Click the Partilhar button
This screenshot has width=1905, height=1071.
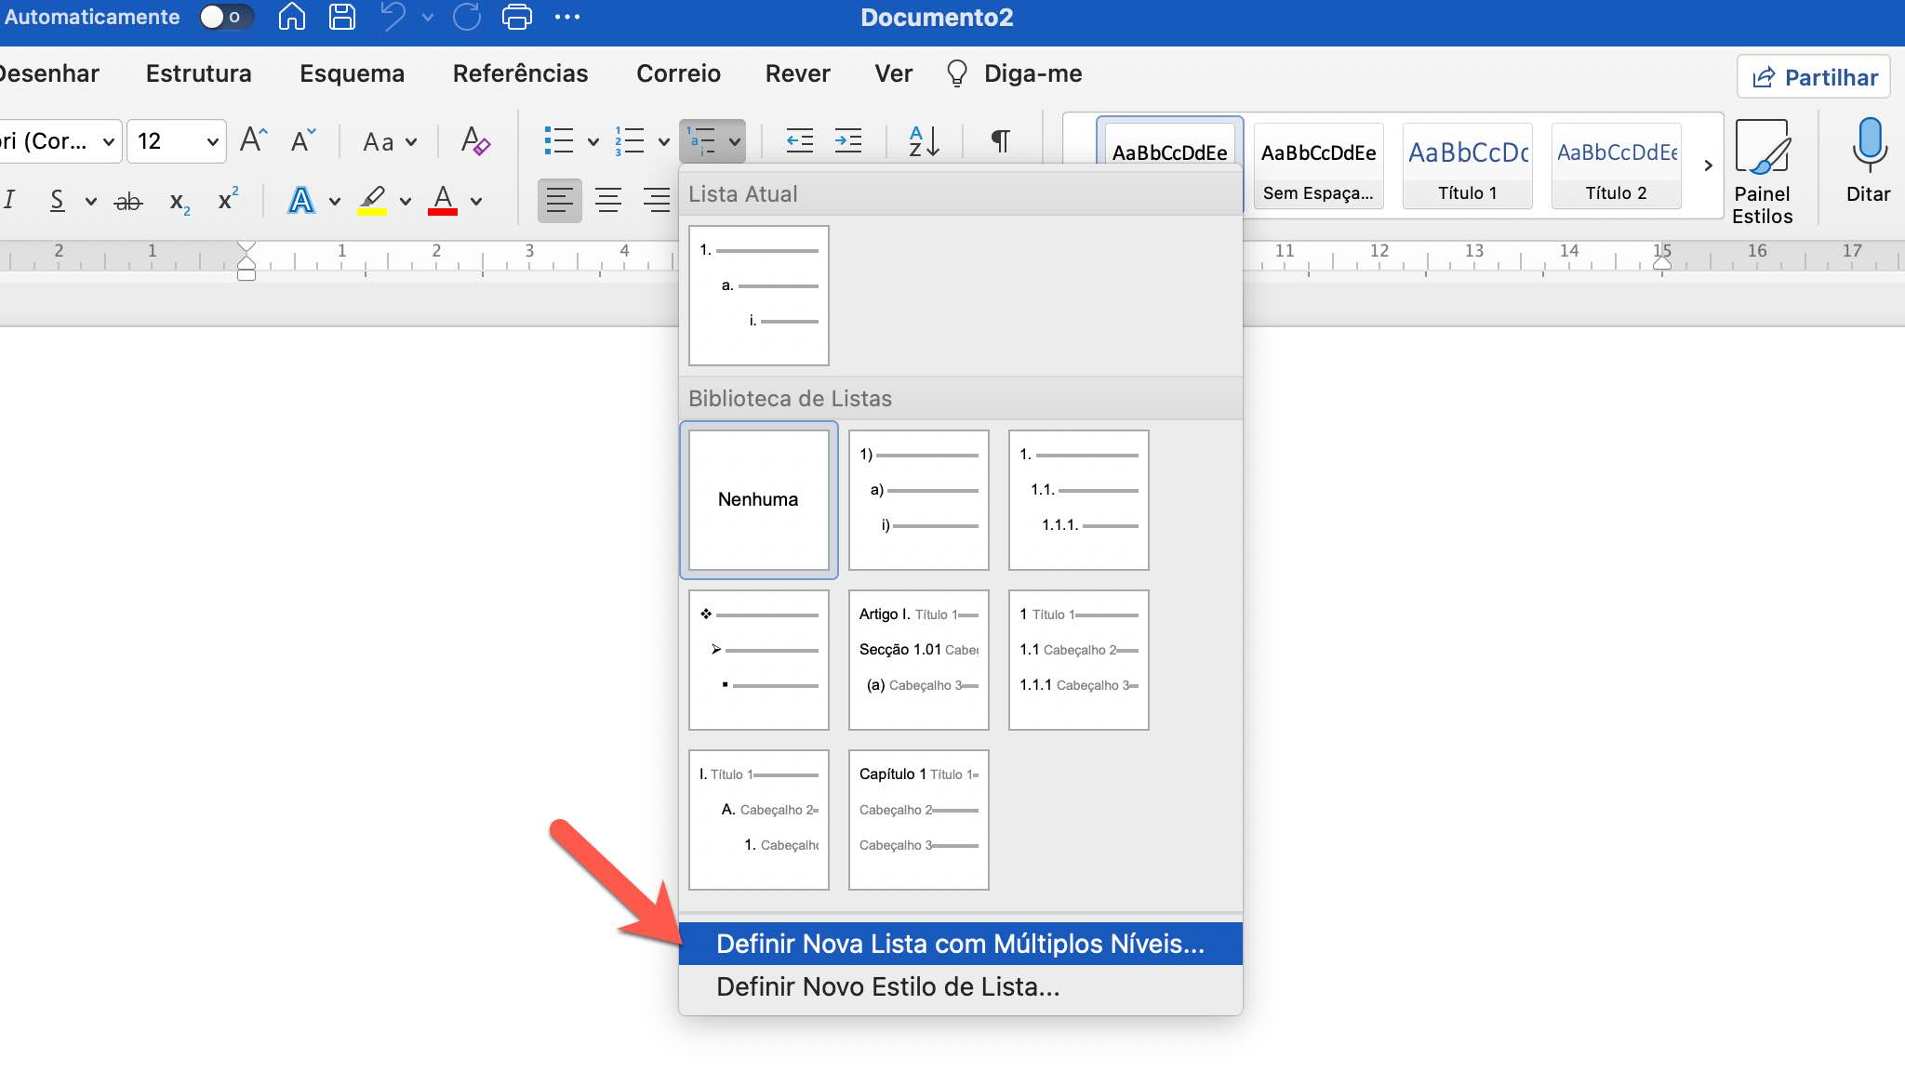click(x=1814, y=77)
